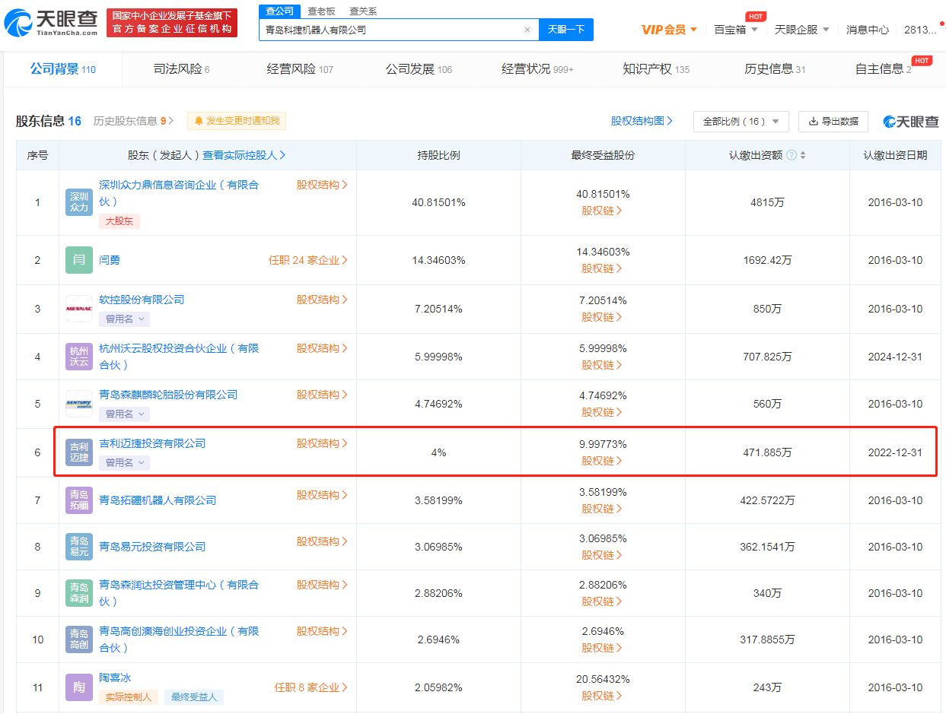Expand 曾用名 for 青岛森麒麟轮胎股份有限公司
The height and width of the screenshot is (714, 946).
(x=124, y=414)
